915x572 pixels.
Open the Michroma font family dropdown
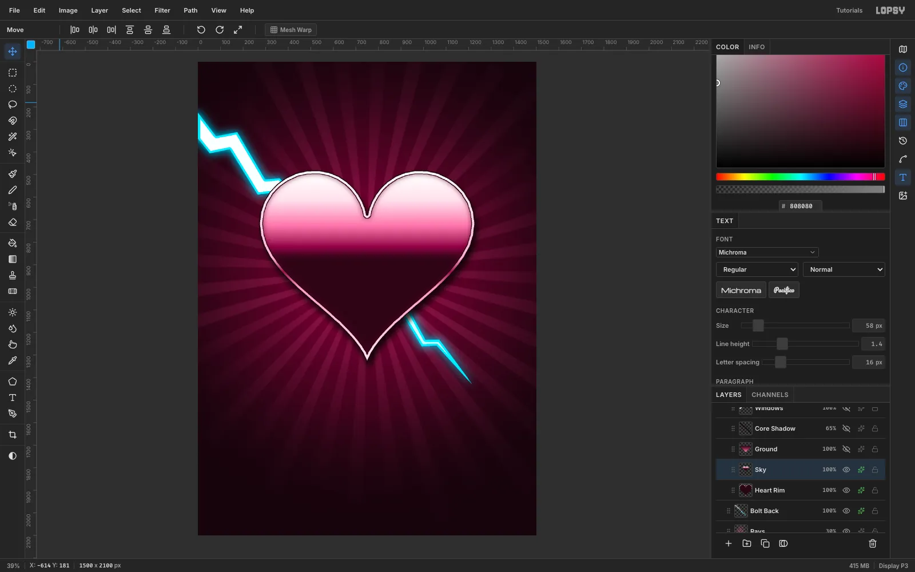pyautogui.click(x=767, y=252)
